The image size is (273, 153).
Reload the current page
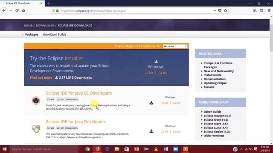click(17, 11)
